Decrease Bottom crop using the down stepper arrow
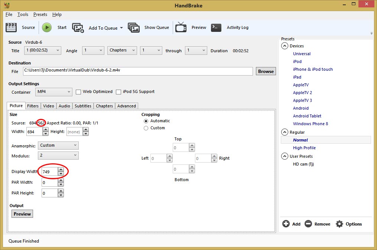The height and width of the screenshot is (250, 377). tap(192, 171)
